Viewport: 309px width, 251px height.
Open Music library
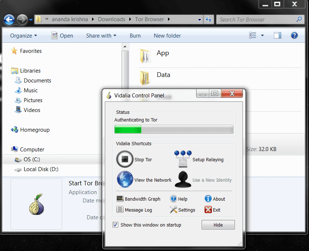coord(26,90)
